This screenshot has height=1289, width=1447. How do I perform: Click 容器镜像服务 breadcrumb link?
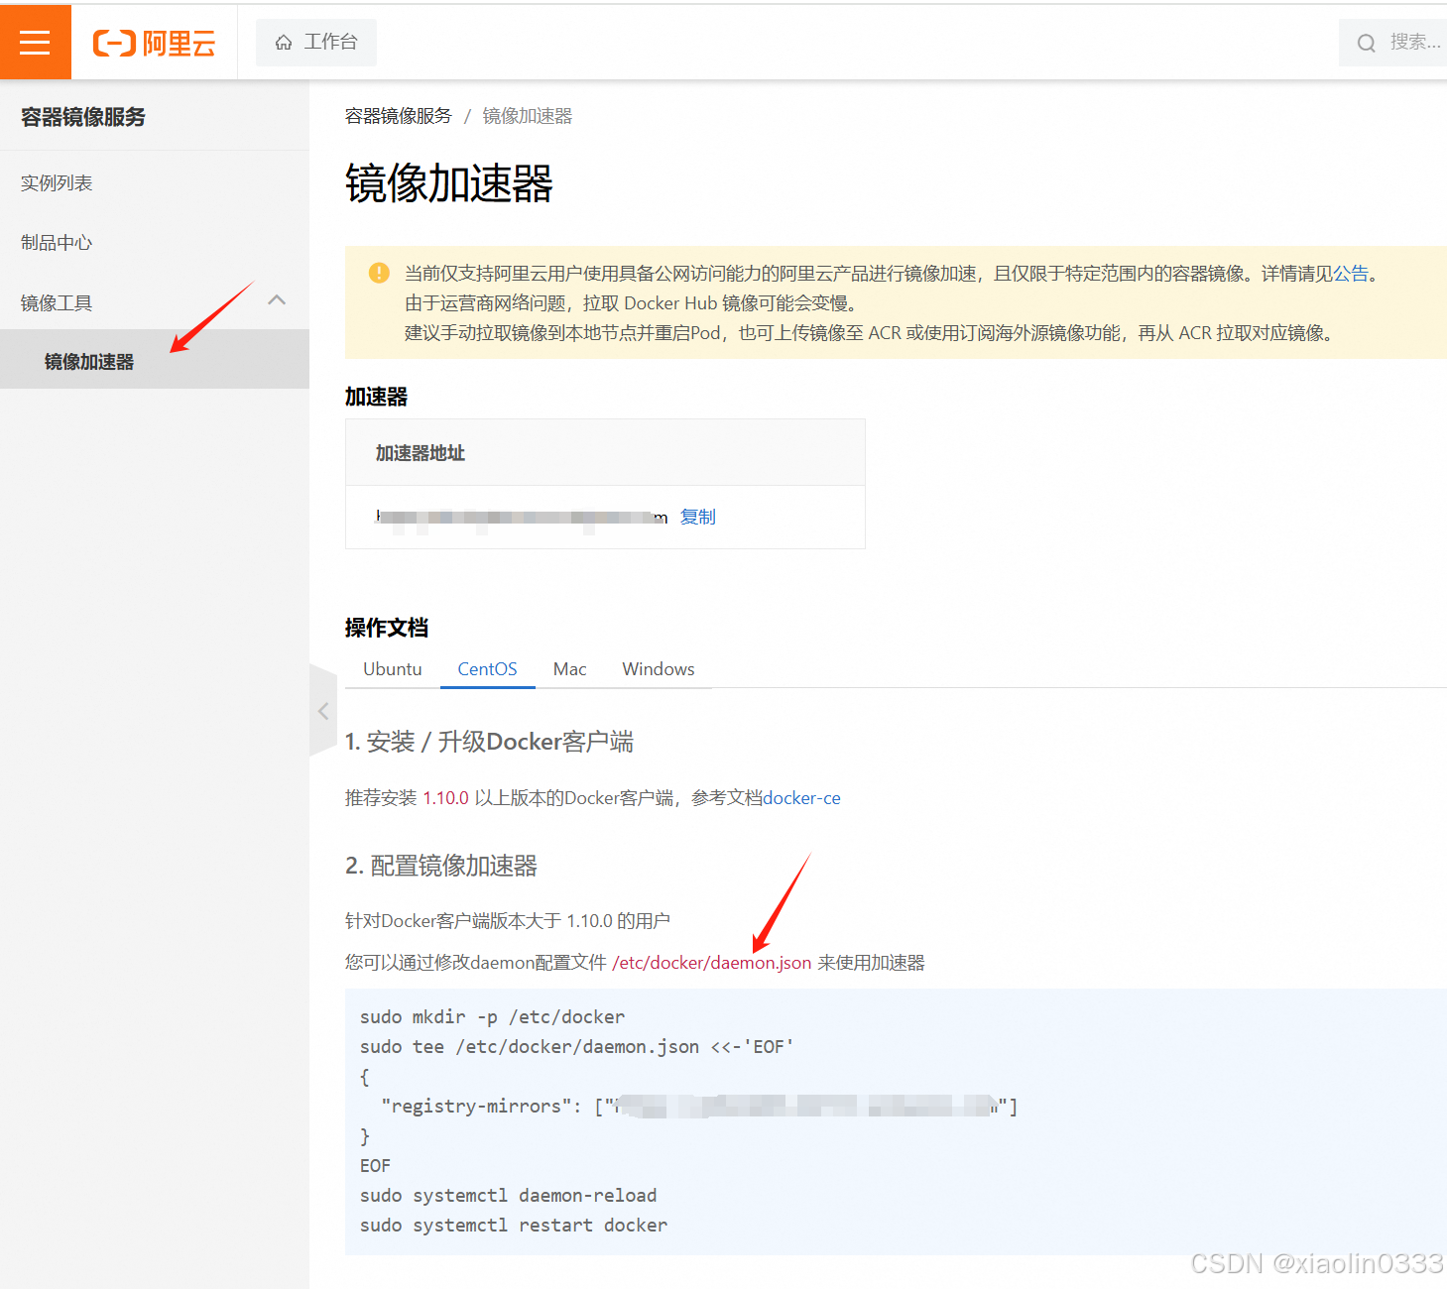tap(398, 116)
